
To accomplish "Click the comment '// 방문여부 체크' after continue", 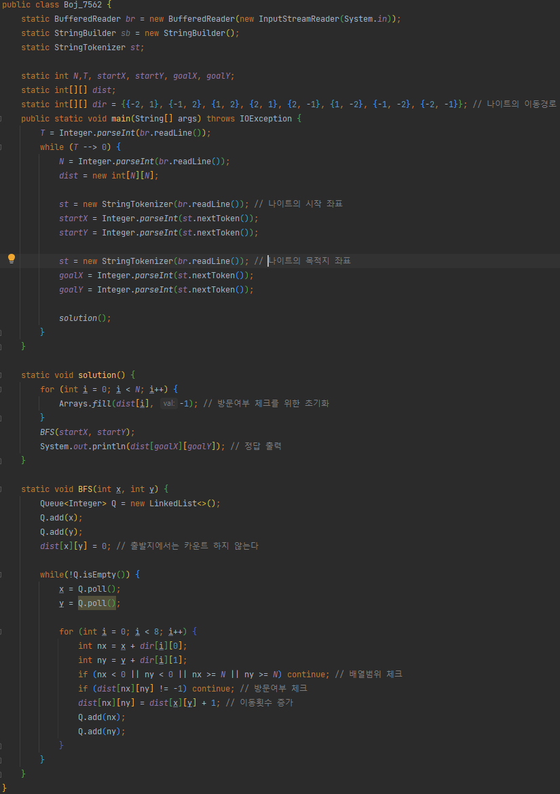I will pyautogui.click(x=274, y=689).
